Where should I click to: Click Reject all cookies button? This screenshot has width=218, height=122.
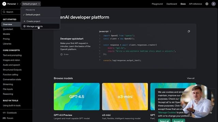[164, 121]
